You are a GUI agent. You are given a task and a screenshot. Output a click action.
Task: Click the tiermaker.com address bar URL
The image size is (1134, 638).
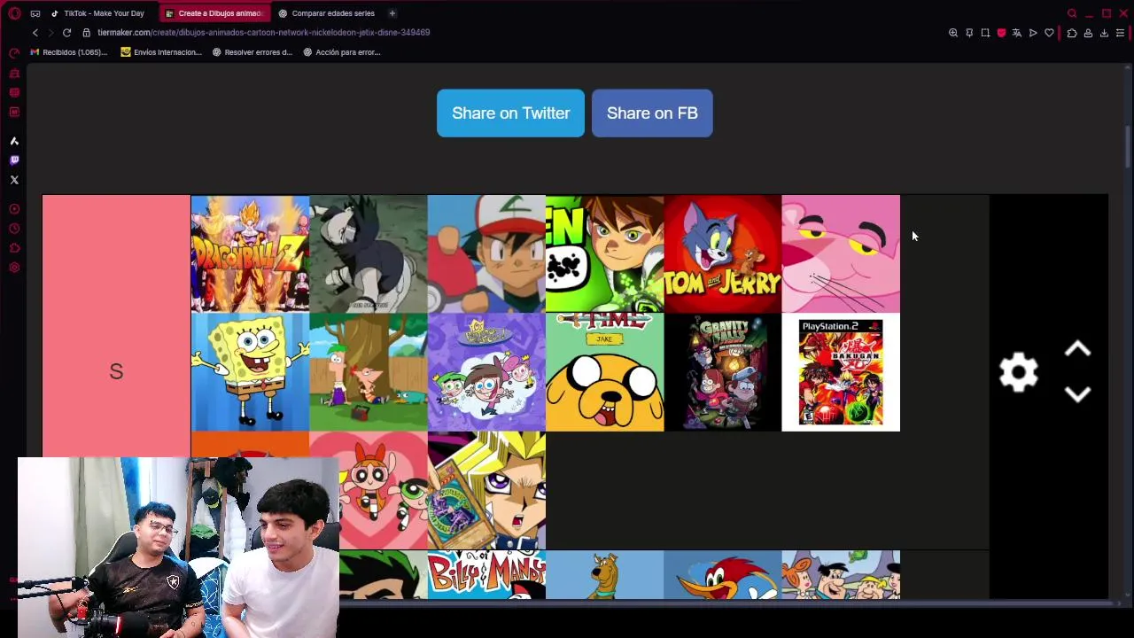[x=263, y=33]
